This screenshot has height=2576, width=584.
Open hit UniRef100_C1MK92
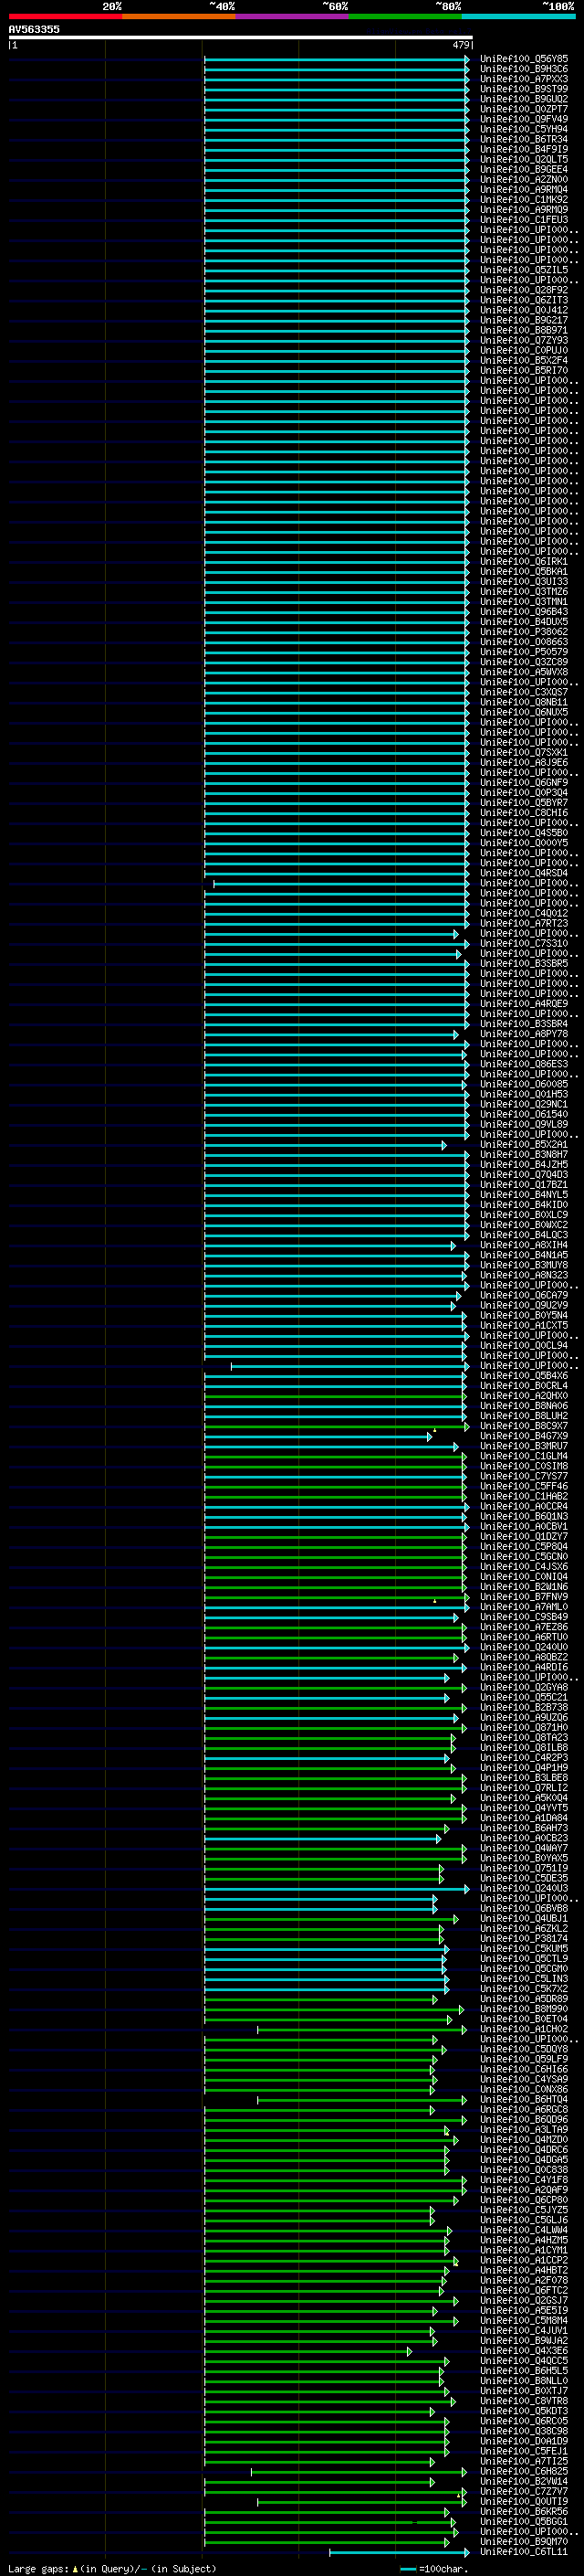coord(524,200)
